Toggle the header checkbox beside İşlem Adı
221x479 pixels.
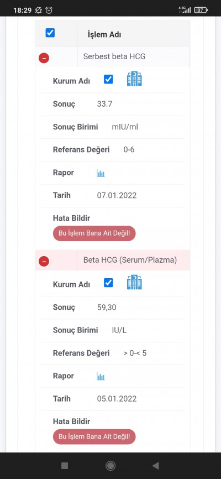(x=50, y=33)
